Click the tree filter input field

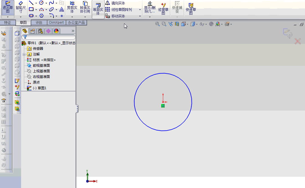(x=49, y=37)
